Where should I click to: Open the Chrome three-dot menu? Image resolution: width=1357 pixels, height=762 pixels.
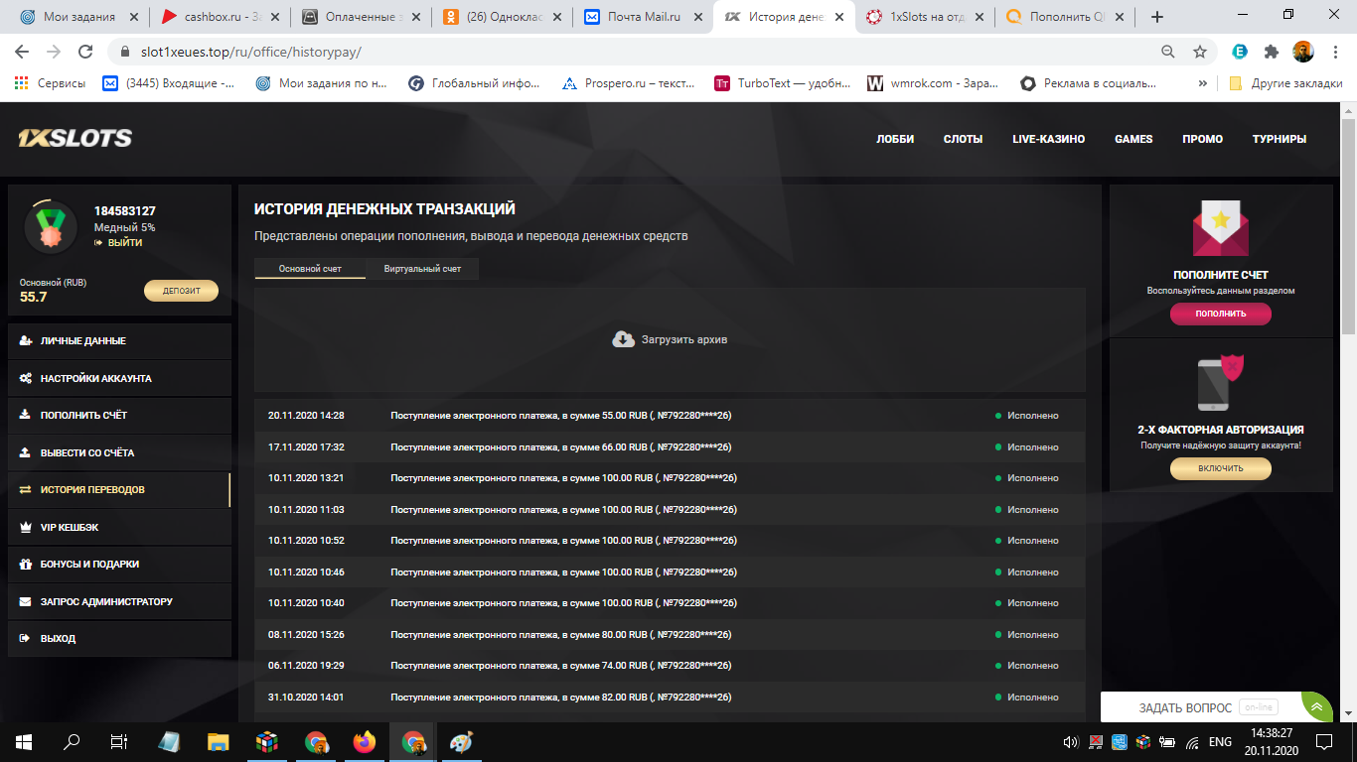pyautogui.click(x=1336, y=52)
